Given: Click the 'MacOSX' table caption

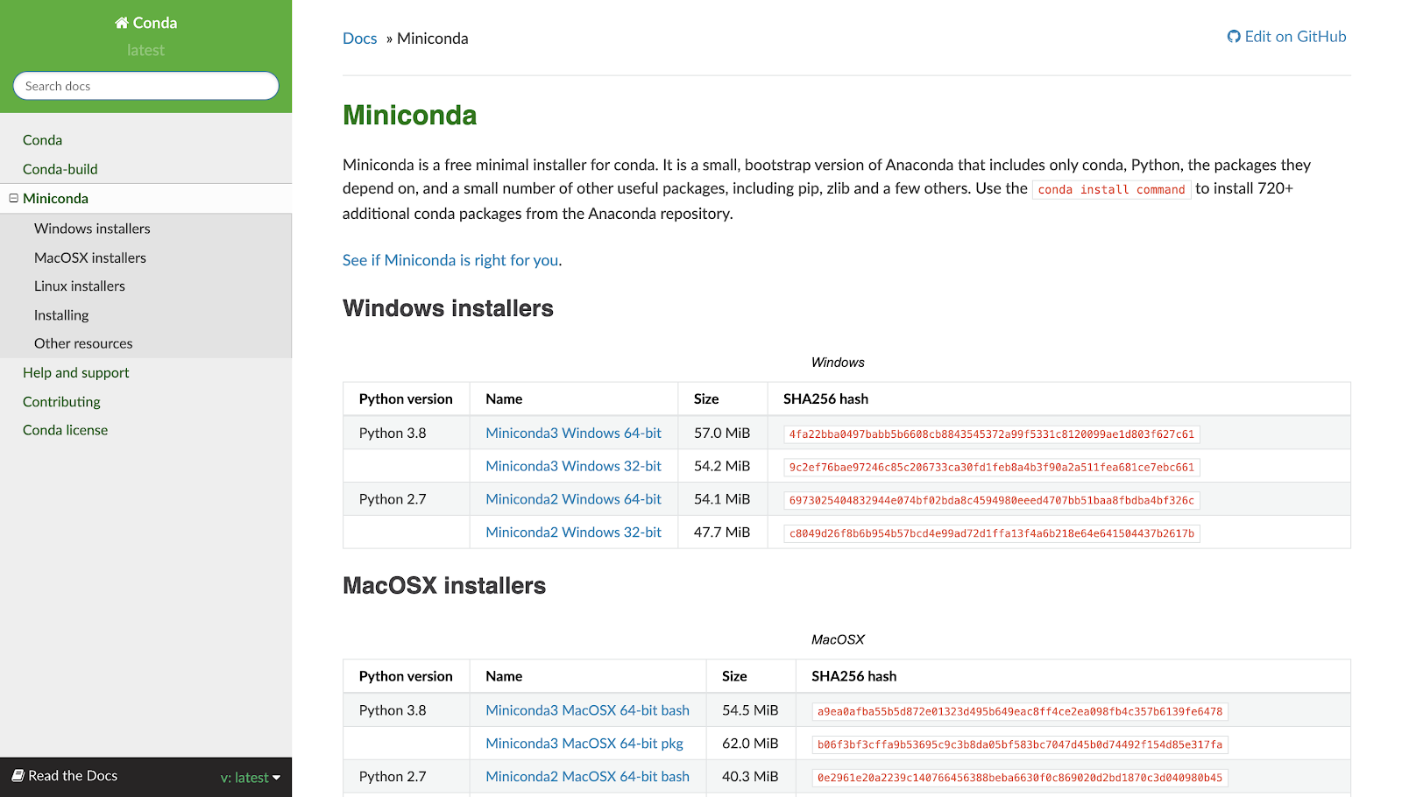Looking at the screenshot, I should click(838, 640).
